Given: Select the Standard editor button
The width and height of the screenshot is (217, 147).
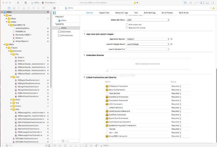Looking at the screenshot, I should coord(185,3).
